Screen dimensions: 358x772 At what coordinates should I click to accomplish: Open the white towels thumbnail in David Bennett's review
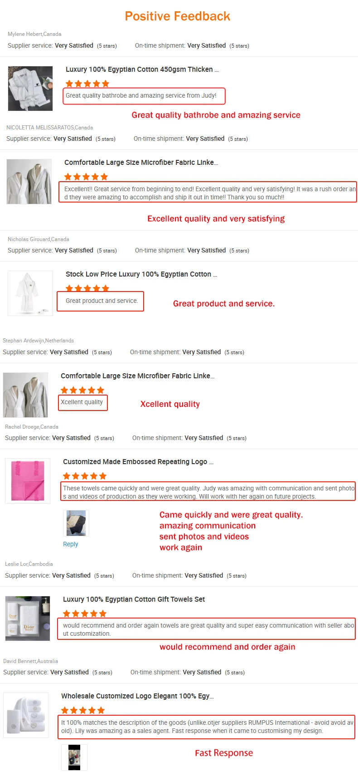tap(26, 715)
